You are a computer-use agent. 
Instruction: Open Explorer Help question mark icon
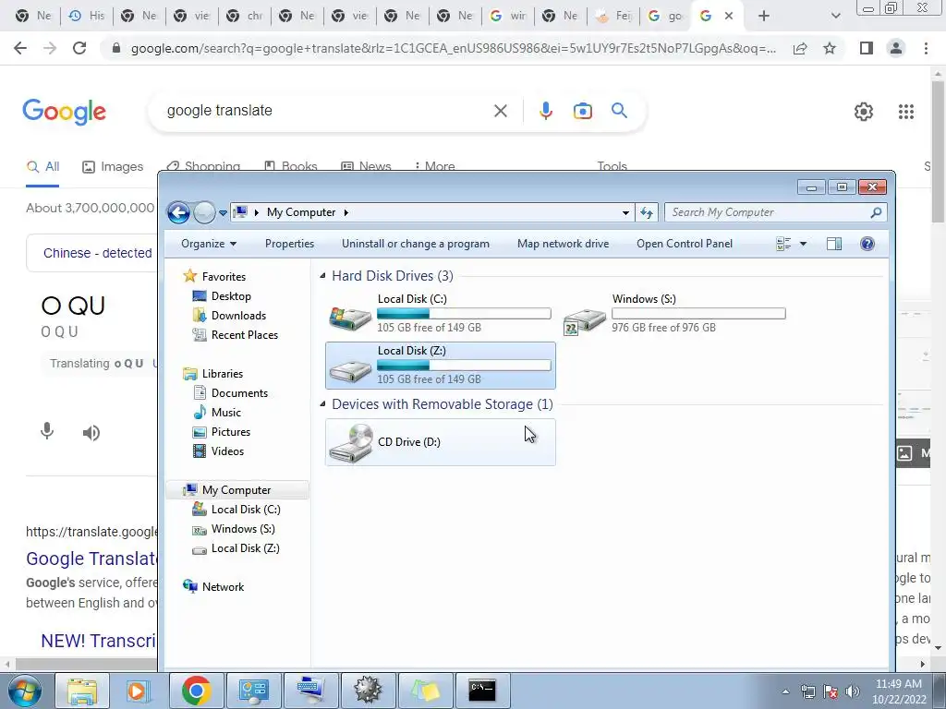[867, 244]
